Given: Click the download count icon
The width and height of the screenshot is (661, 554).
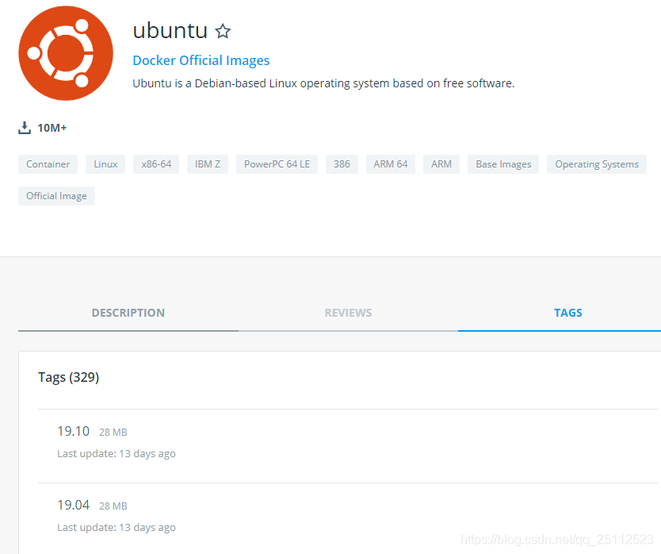Looking at the screenshot, I should [25, 128].
